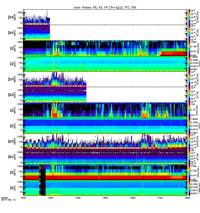Viewport: 200px width, 213px height.
Task: Click the "tha fff 32 scm3" panel label
Action: click(x=12, y=33)
